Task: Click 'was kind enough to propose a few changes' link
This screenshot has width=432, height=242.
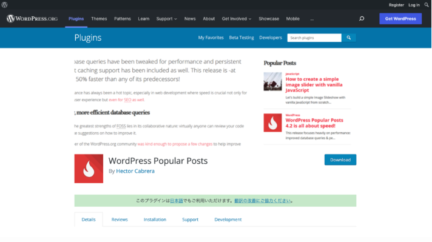Action: (x=175, y=144)
